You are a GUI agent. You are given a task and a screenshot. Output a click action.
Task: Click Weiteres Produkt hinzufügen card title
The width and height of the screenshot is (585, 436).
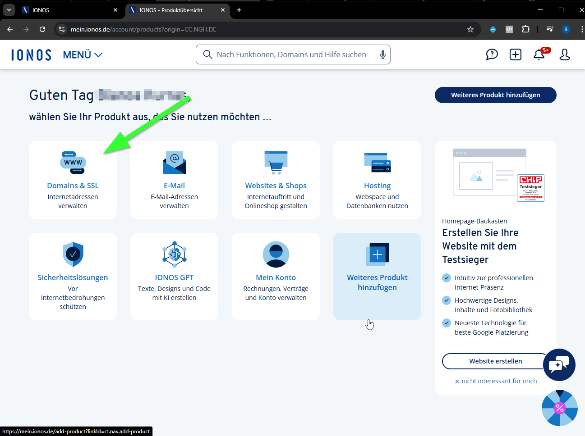point(378,282)
